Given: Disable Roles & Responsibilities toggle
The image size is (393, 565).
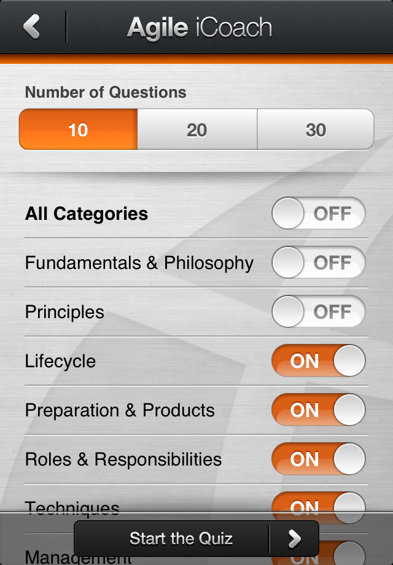Looking at the screenshot, I should coord(318,459).
